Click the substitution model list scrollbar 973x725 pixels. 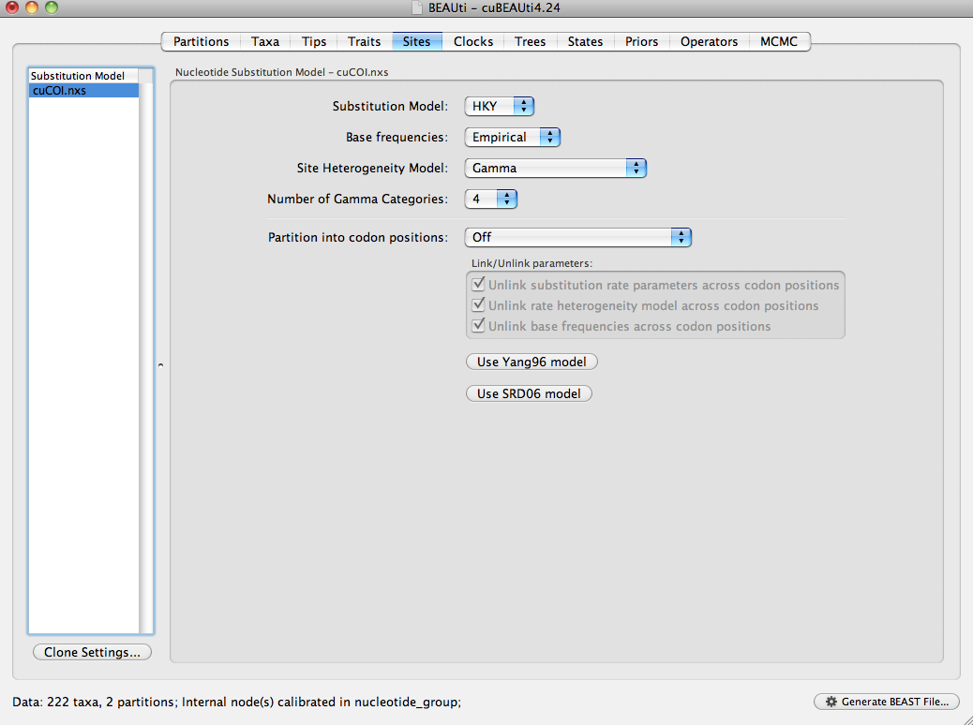(x=146, y=358)
